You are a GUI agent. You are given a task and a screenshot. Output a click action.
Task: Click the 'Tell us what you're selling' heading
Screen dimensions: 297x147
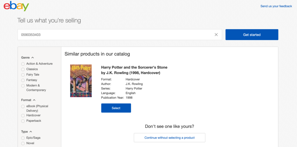pos(49,21)
